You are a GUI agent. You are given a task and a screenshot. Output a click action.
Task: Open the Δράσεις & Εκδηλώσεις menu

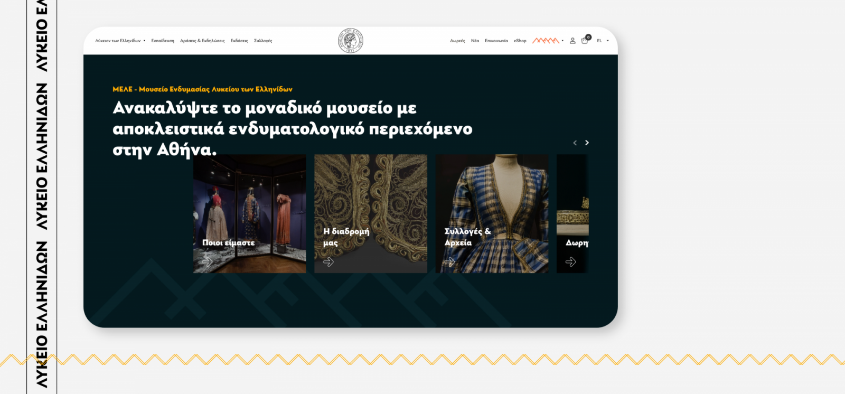(x=202, y=41)
